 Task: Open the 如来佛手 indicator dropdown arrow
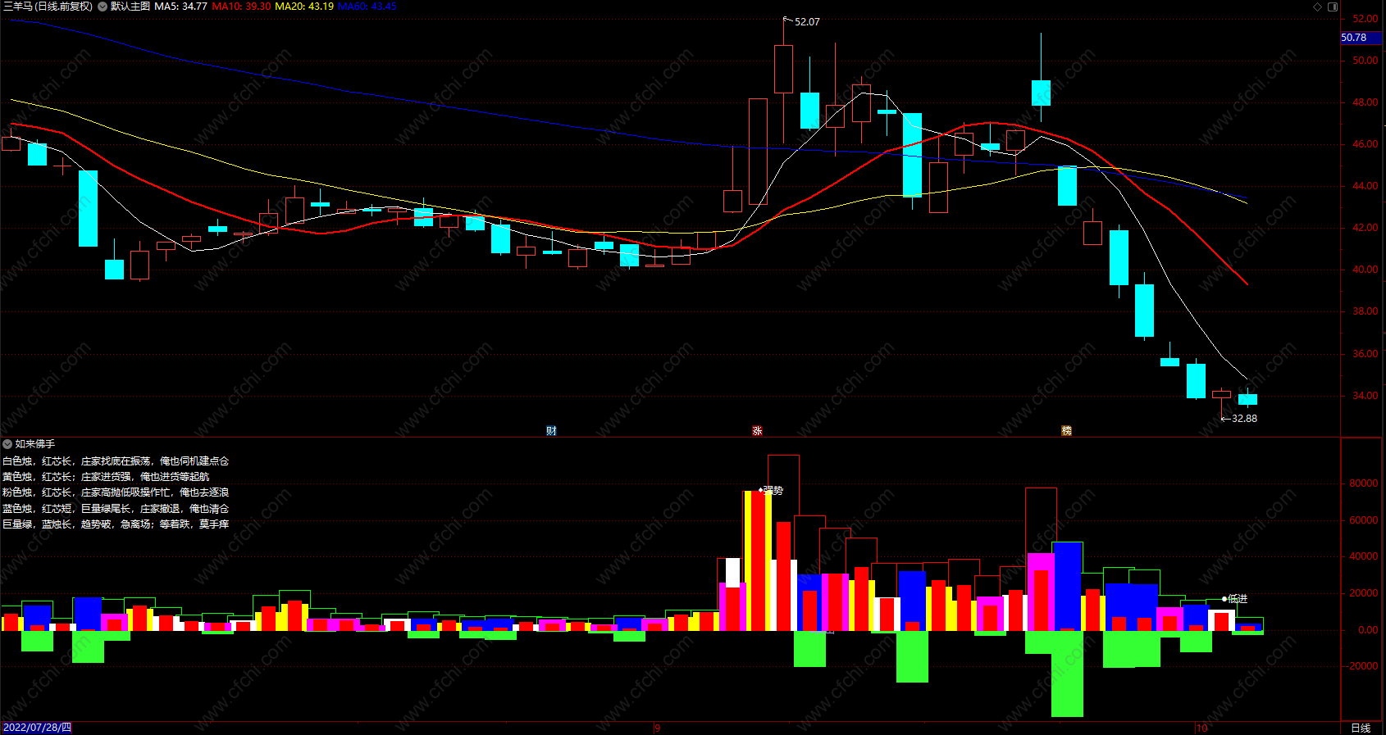point(7,444)
